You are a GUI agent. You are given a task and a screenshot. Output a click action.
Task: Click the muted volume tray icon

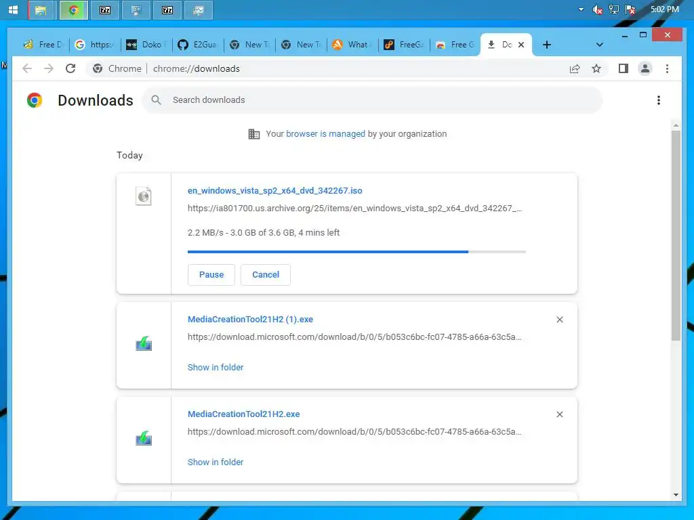click(597, 9)
